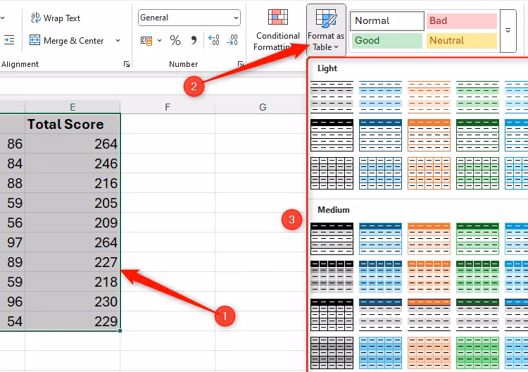
Task: Choose black Medium style, second row
Action: [x=332, y=277]
